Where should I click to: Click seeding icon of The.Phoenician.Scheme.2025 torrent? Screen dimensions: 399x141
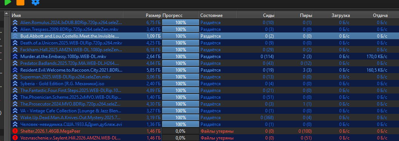coord(15,97)
